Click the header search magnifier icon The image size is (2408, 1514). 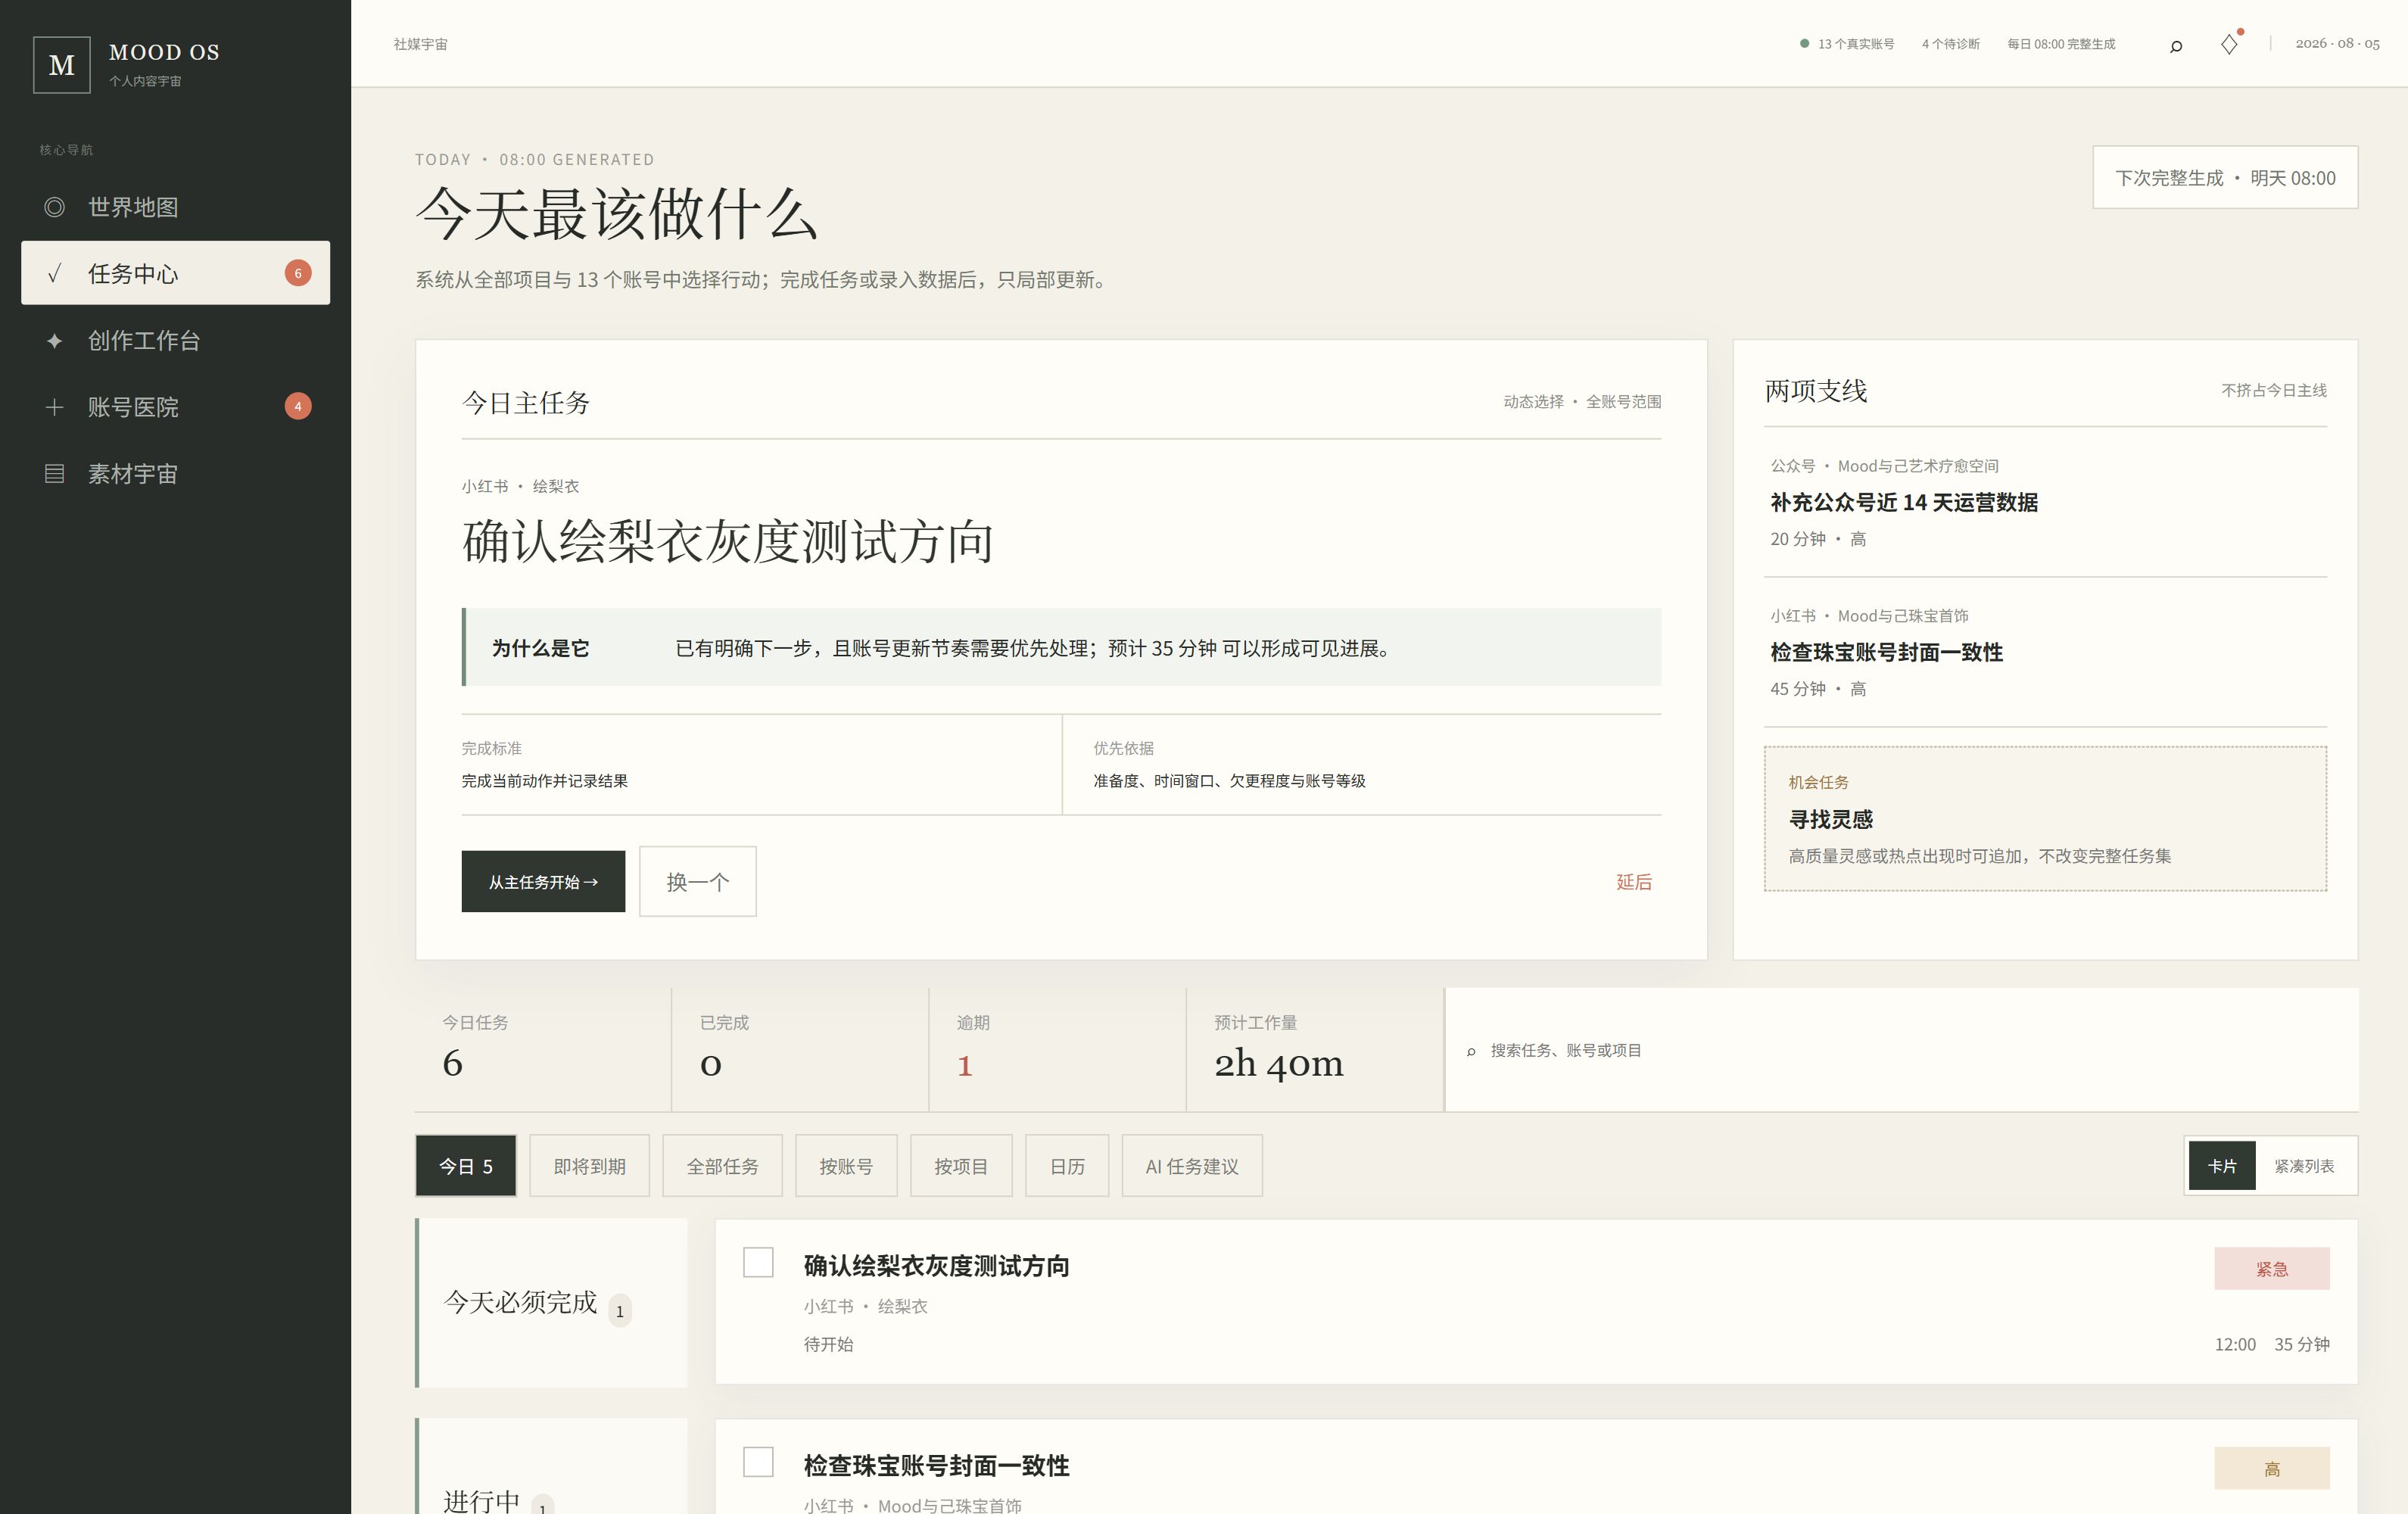pos(2175,45)
